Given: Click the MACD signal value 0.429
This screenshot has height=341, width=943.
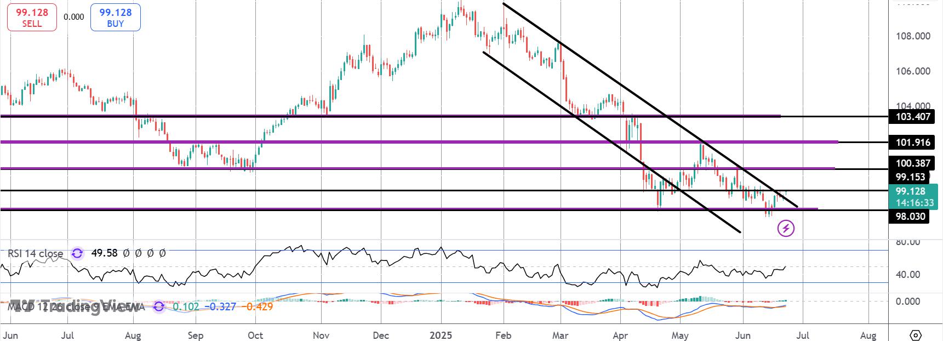Looking at the screenshot, I should (x=256, y=306).
